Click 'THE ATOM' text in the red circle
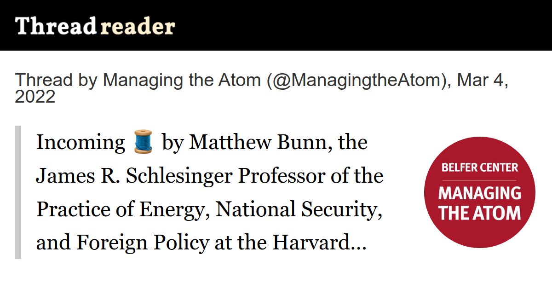Viewport: 552px width, 289px height. click(480, 213)
